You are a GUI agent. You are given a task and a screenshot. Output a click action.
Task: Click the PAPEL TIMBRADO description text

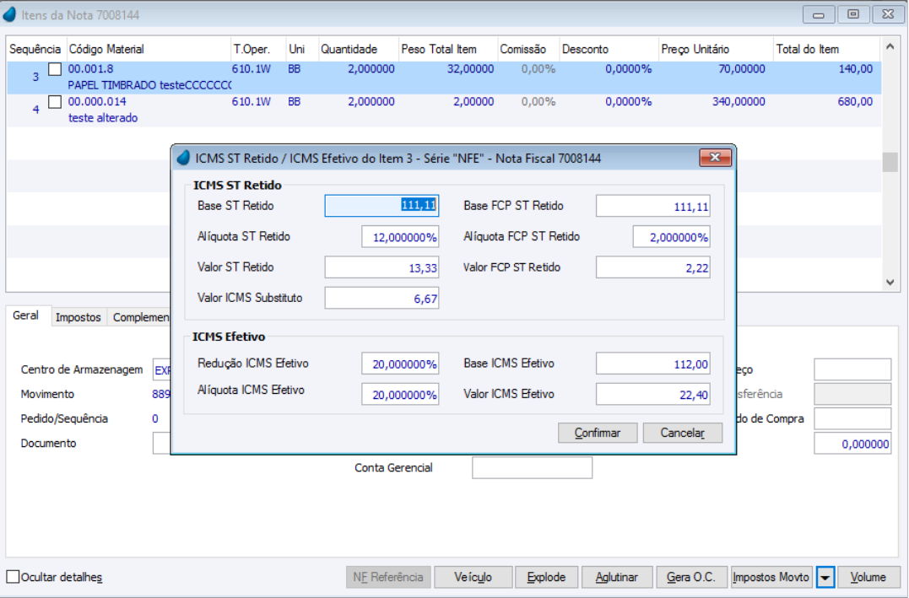pos(149,85)
